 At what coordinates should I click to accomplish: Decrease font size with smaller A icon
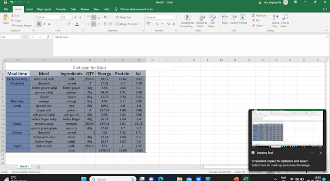click(x=80, y=17)
